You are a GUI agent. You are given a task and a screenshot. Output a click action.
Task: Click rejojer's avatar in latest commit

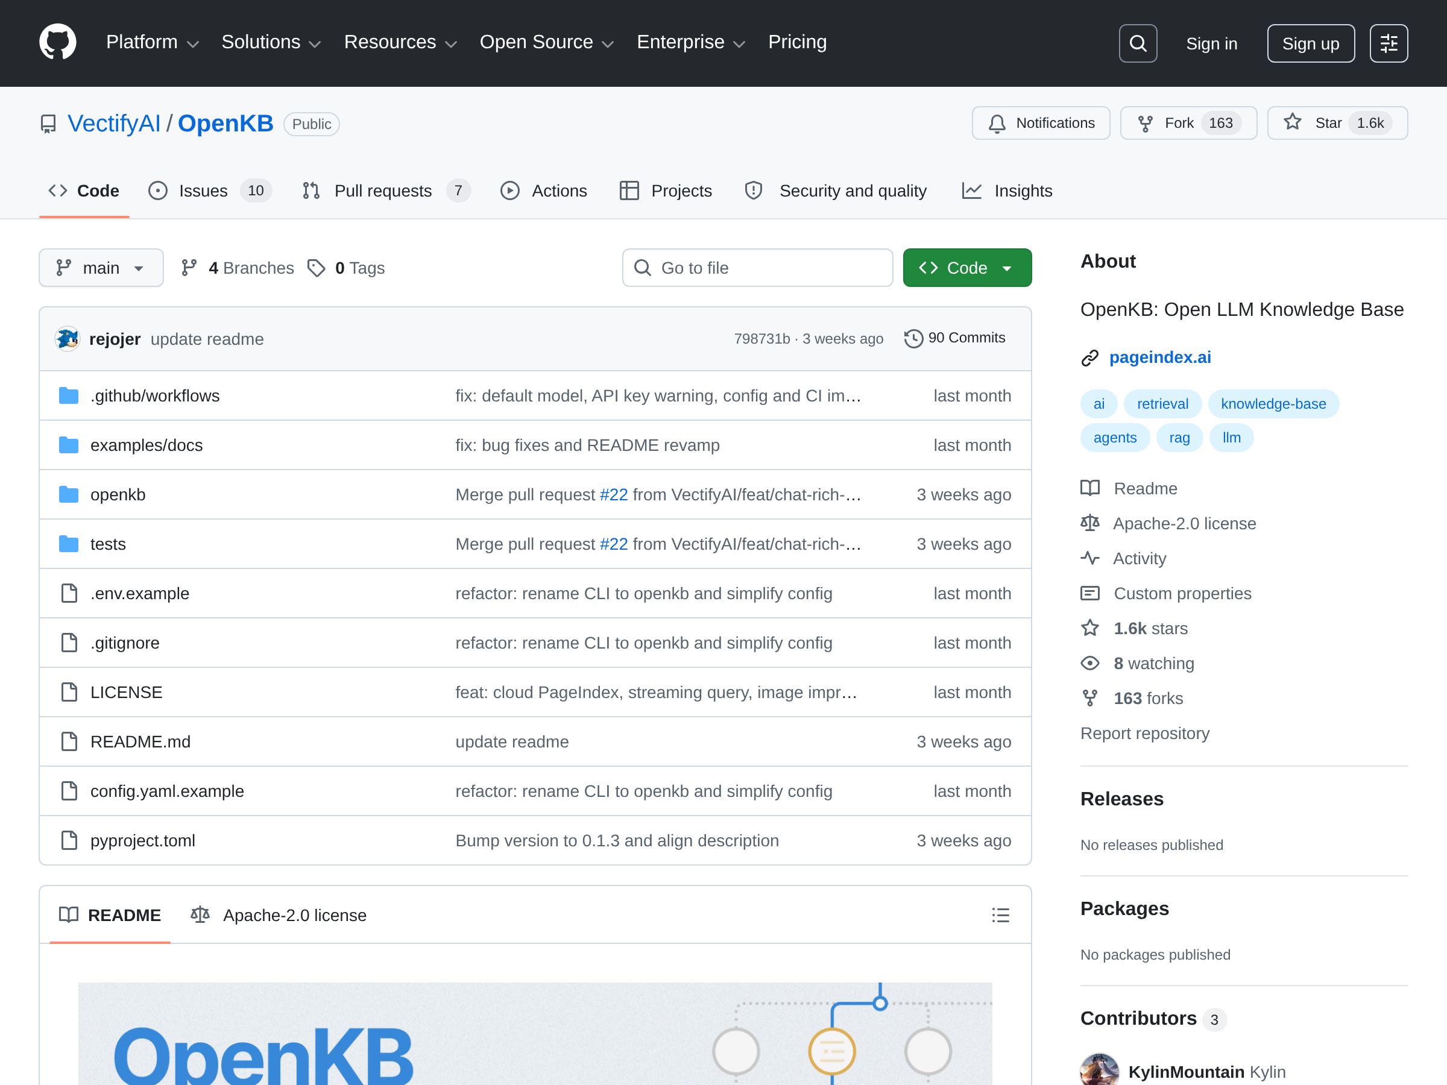point(68,339)
